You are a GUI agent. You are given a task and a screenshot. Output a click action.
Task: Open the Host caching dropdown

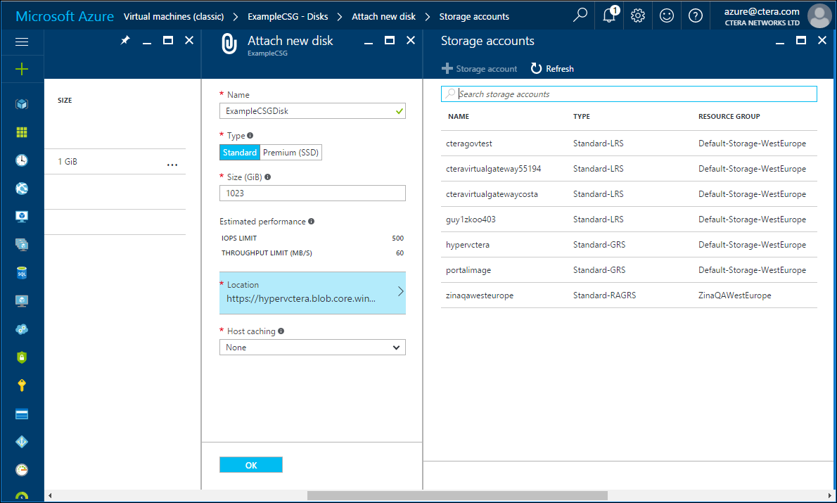pyautogui.click(x=312, y=347)
